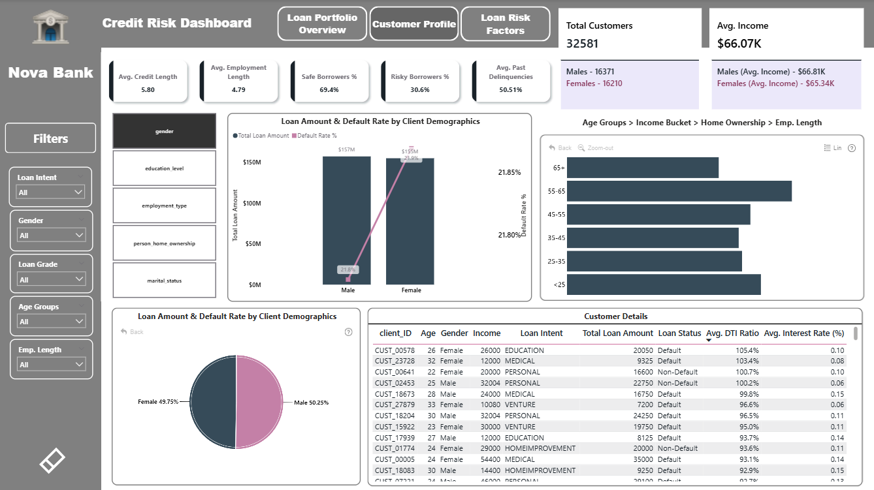Open the help question mark in the age groups chart
This screenshot has width=874, height=490.
coord(851,148)
